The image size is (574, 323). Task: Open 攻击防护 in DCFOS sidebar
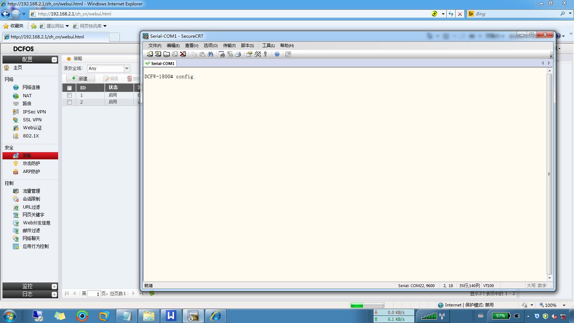coord(31,163)
